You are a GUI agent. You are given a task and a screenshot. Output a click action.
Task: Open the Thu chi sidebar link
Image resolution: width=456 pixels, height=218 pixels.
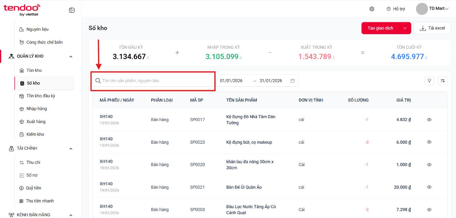coord(33,163)
